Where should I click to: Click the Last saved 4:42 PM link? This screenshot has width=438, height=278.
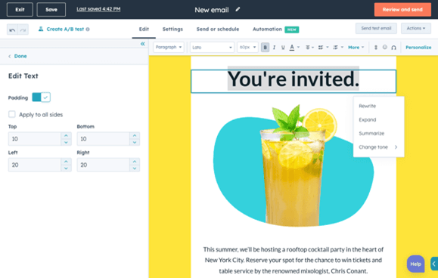pos(98,9)
